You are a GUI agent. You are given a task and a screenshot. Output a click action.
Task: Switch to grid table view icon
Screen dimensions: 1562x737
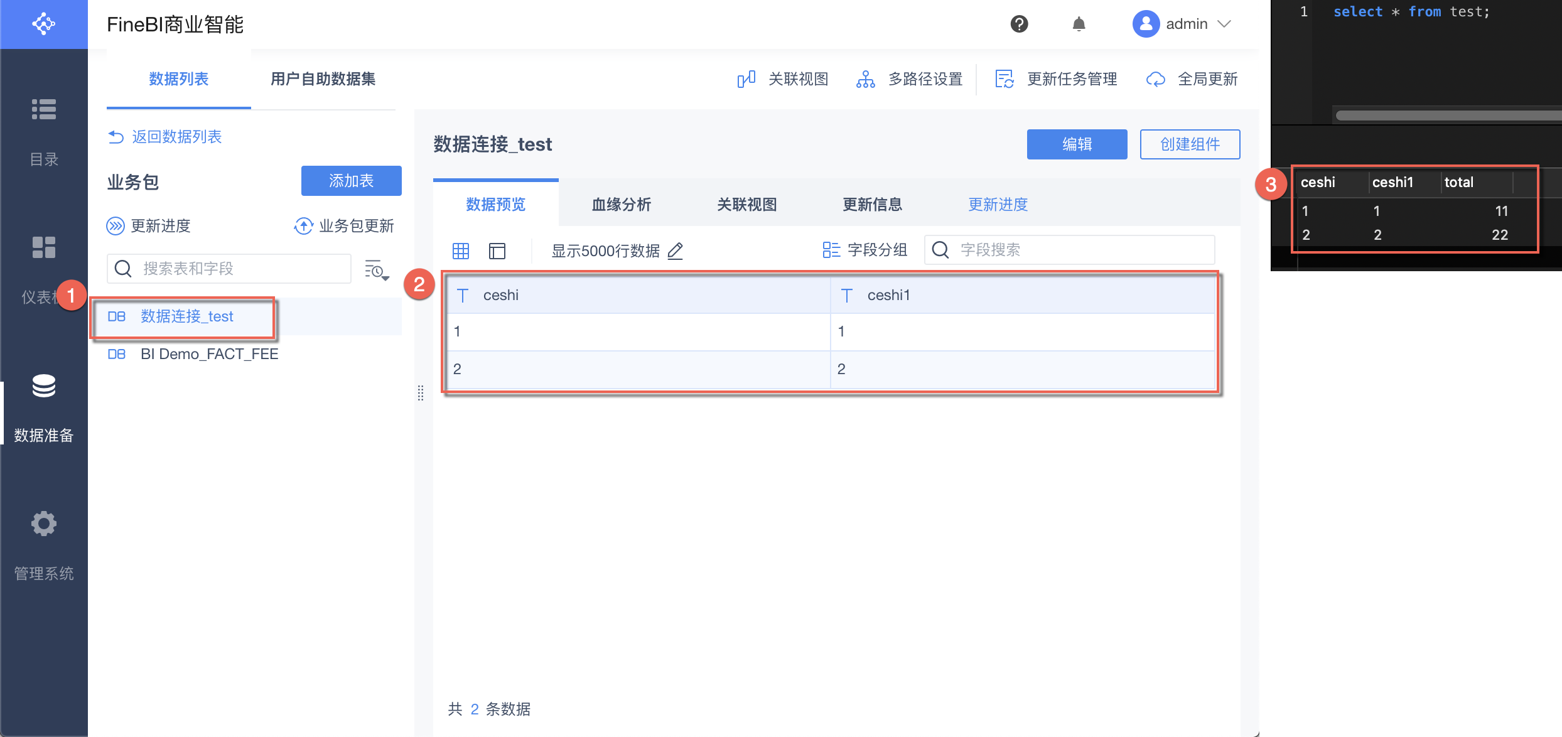coord(461,251)
